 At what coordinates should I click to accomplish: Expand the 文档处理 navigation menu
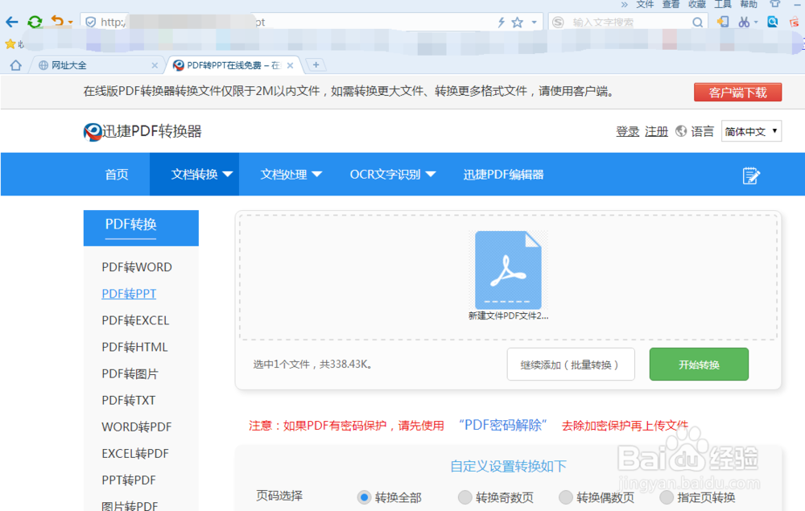pos(291,174)
